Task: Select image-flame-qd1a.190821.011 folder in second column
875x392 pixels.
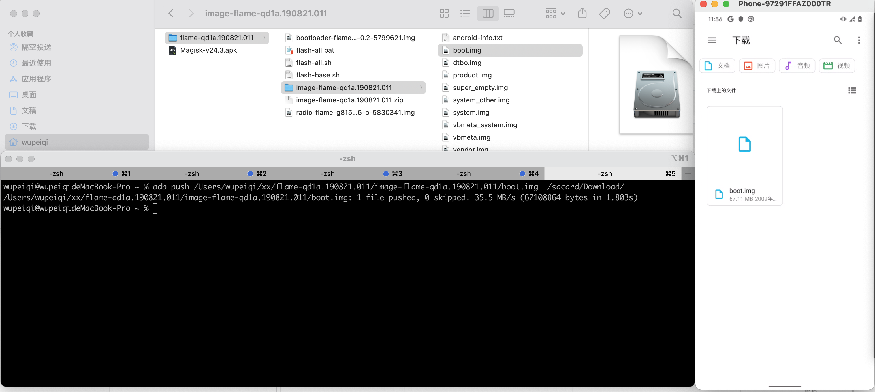Action: [x=353, y=88]
